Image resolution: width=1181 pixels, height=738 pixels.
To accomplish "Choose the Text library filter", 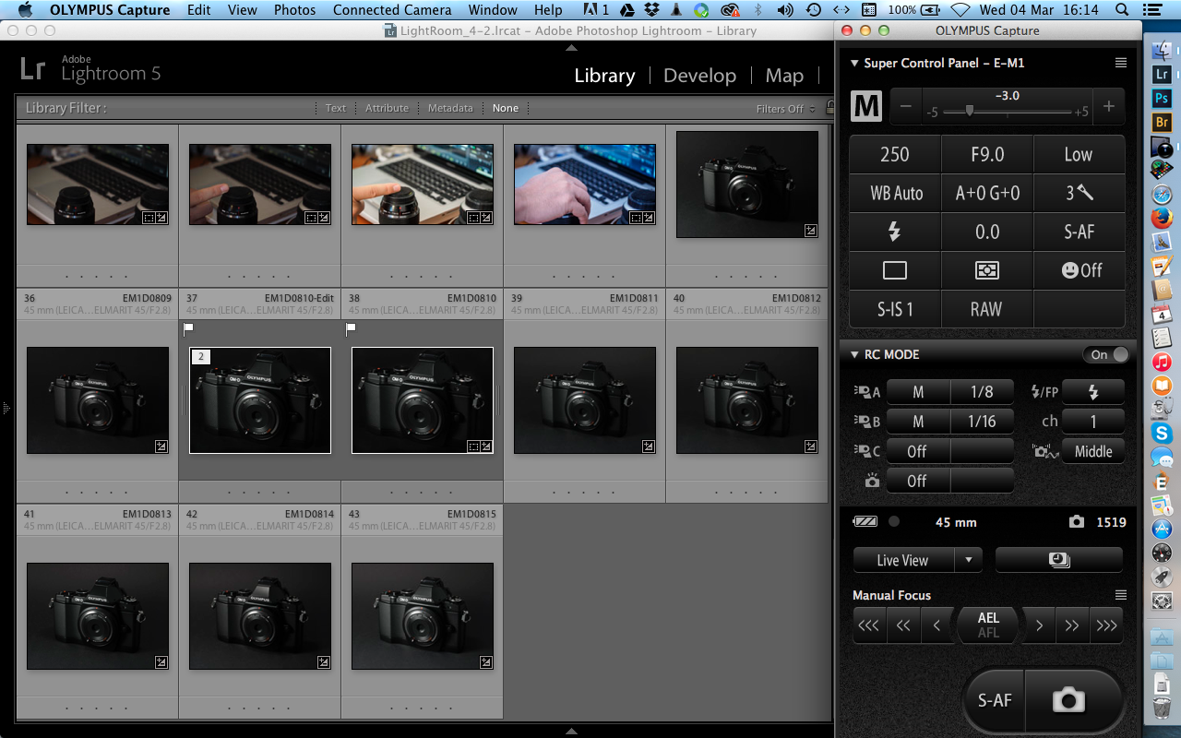I will [x=336, y=108].
